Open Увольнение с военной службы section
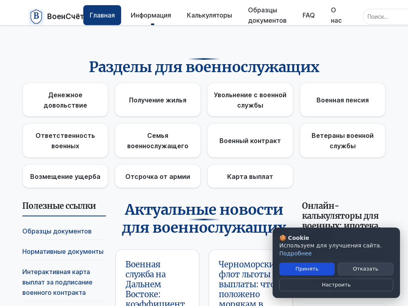This screenshot has width=408, height=306. click(250, 100)
